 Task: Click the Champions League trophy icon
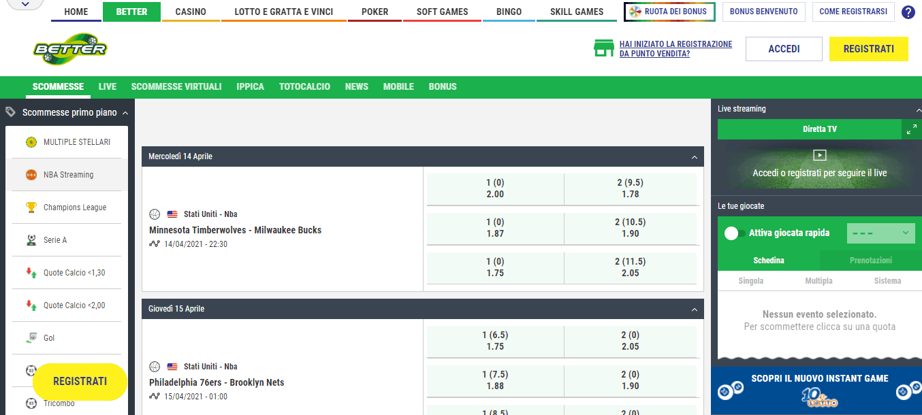tap(31, 207)
